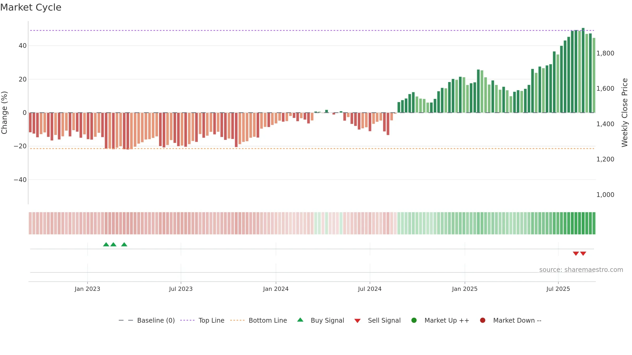This screenshot has height=355, width=632.
Task: Click the Market Cycle chart title
Action: click(x=31, y=7)
